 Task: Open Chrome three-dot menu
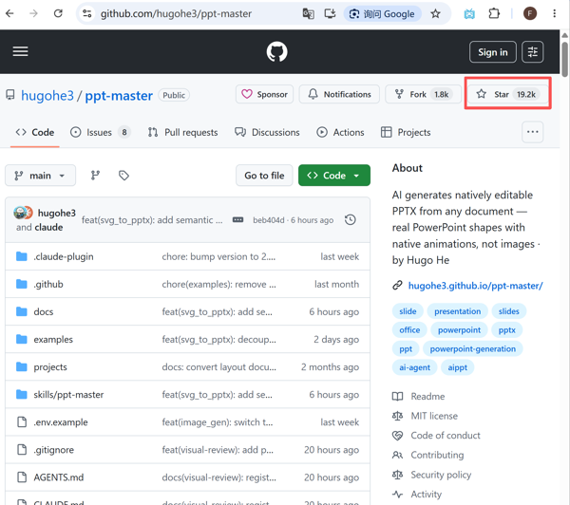pos(555,14)
